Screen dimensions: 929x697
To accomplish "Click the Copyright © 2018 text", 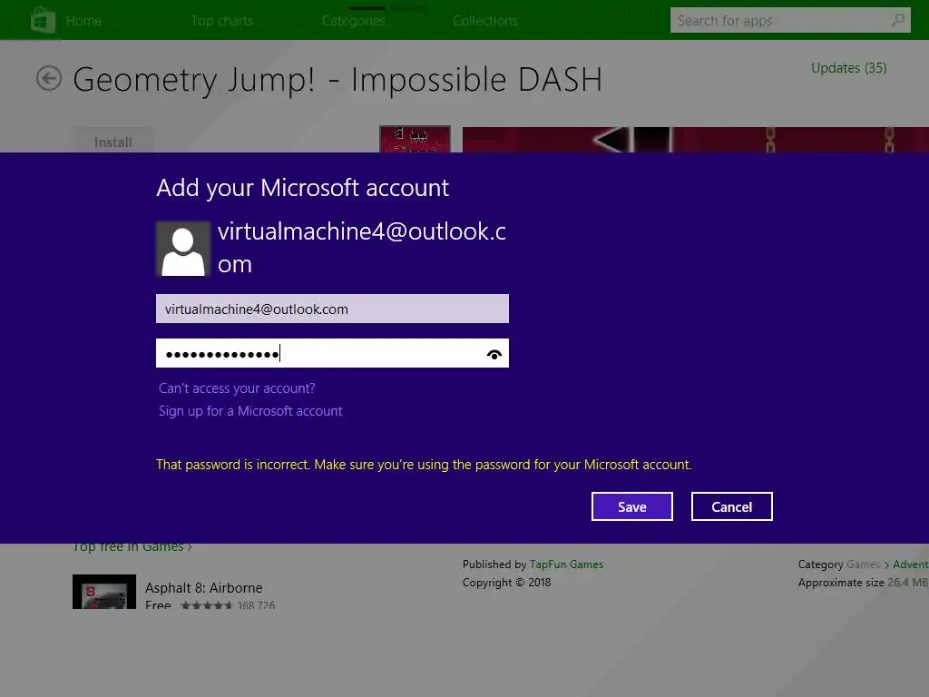I will pos(506,583).
